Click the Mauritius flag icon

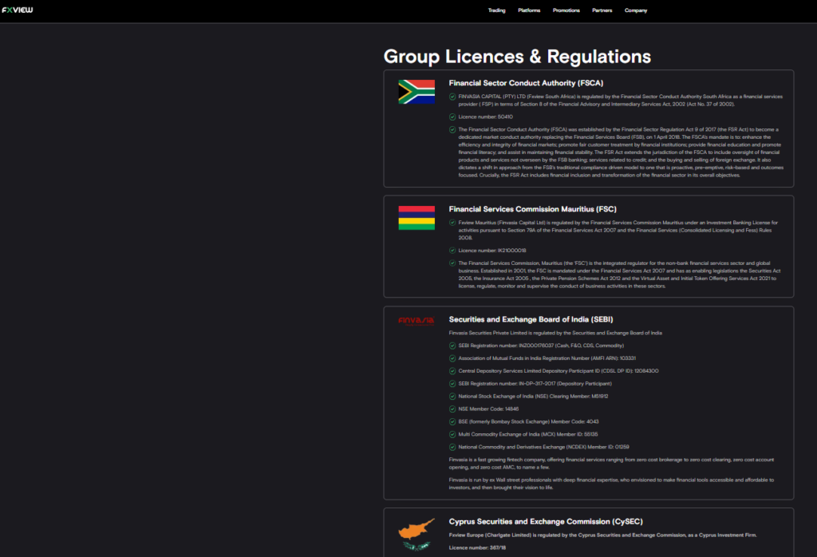pos(416,218)
